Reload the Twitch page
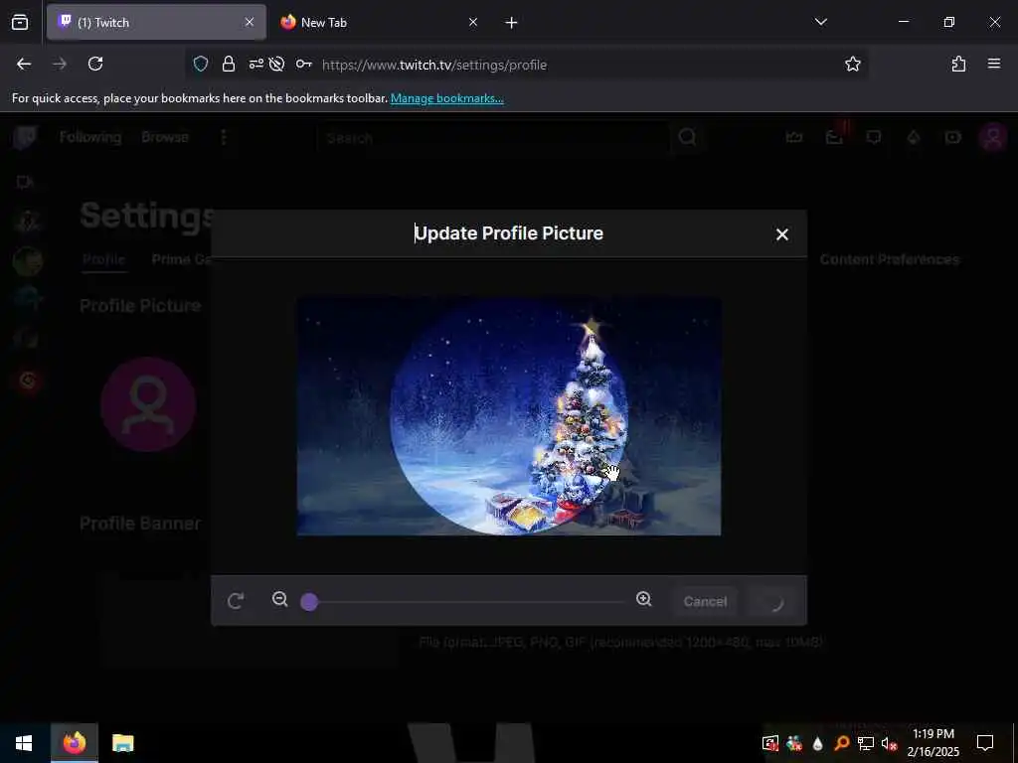The width and height of the screenshot is (1018, 763). [95, 64]
